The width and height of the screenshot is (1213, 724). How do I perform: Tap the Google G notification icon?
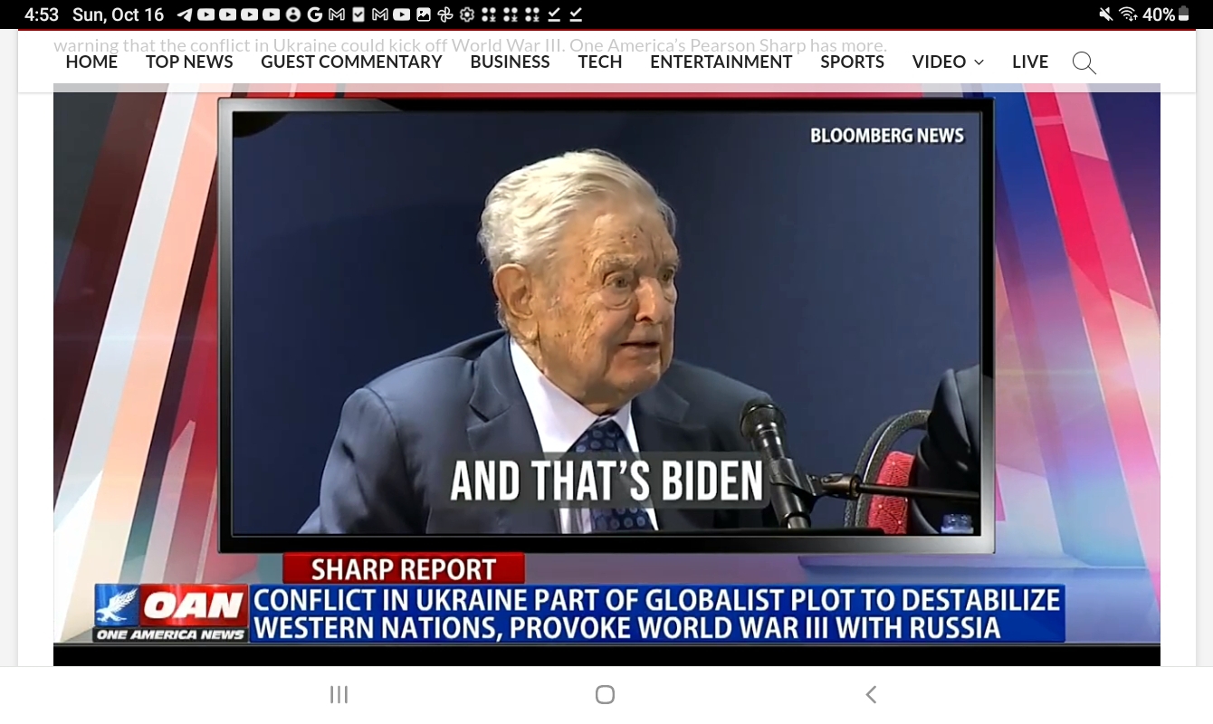315,14
